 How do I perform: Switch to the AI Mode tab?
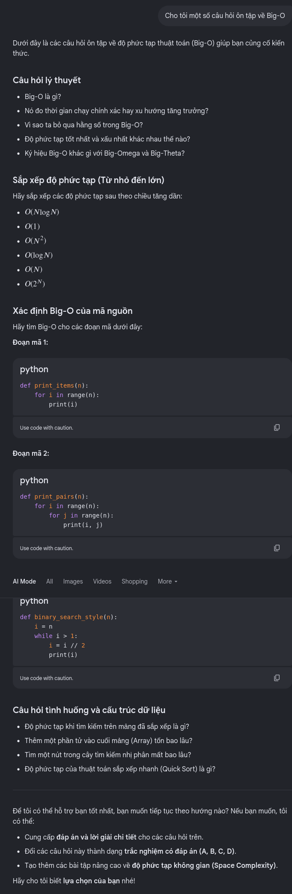tap(24, 581)
